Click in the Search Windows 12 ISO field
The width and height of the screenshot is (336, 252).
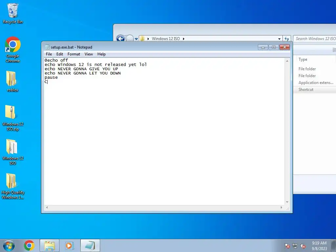(x=314, y=39)
